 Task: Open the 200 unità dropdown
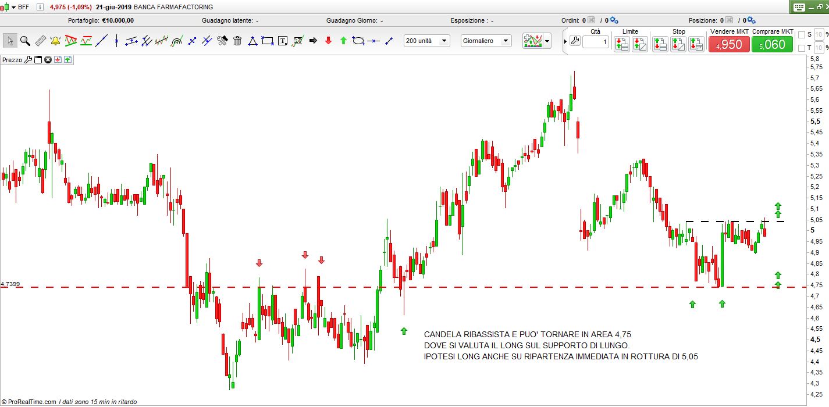pyautogui.click(x=427, y=41)
